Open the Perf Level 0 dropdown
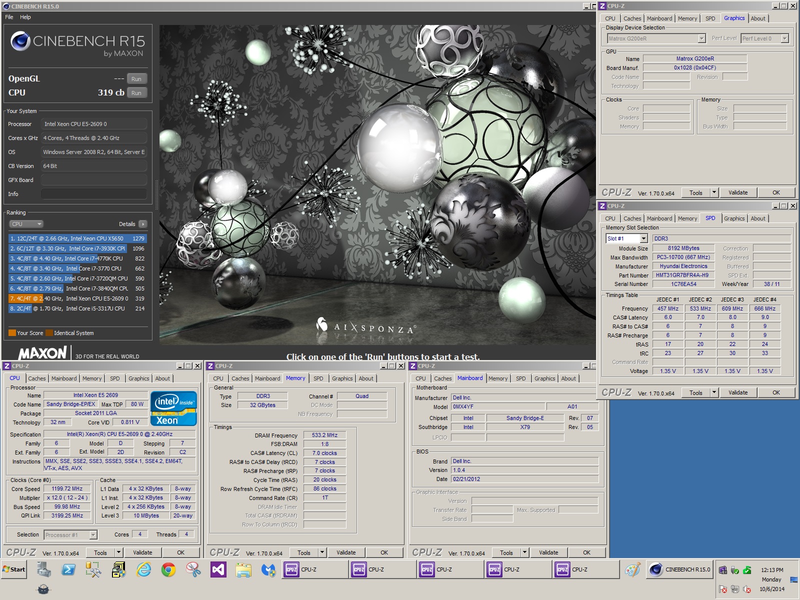This screenshot has height=600, width=800. pos(784,38)
